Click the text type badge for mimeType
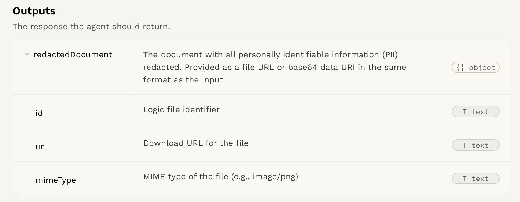The image size is (520, 202). point(475,179)
